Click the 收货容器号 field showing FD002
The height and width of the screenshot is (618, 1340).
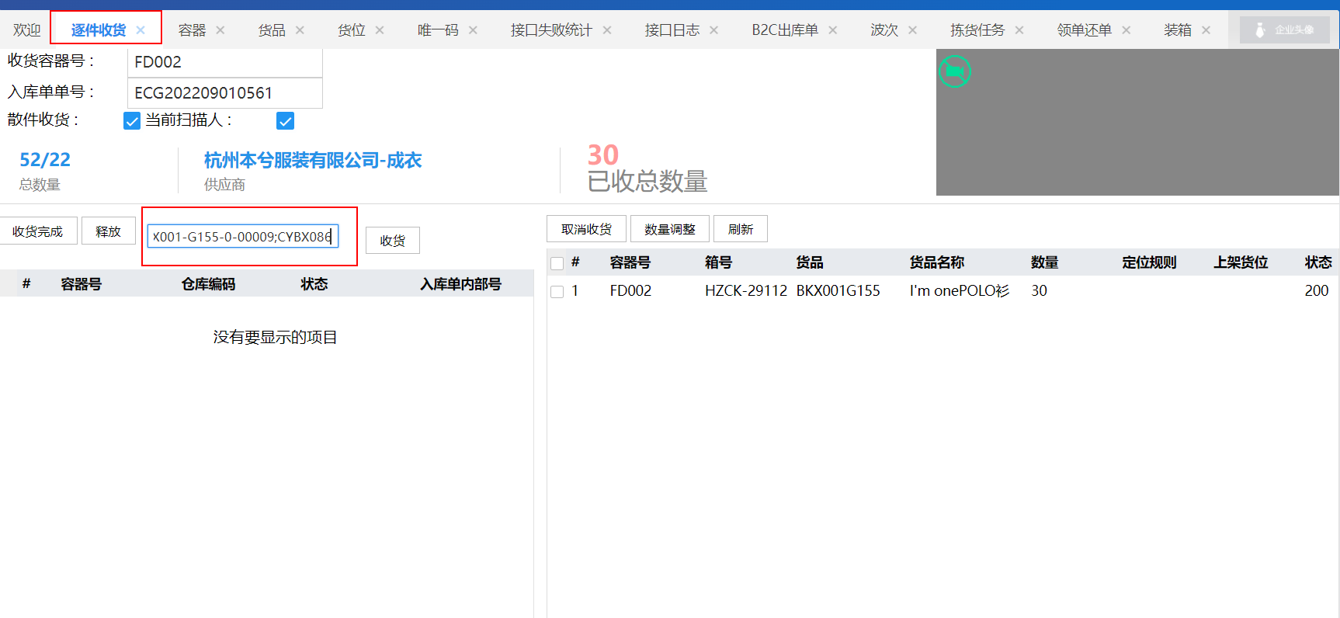[224, 62]
